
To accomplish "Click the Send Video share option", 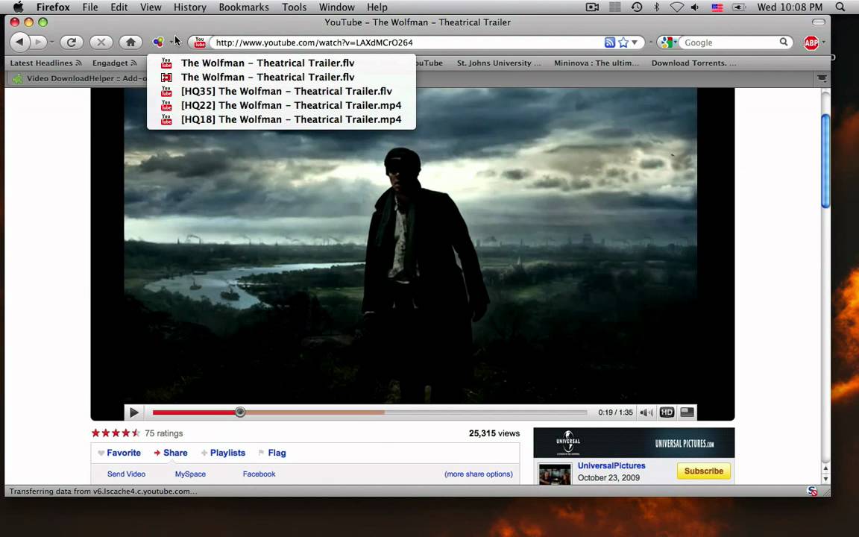I will (126, 474).
